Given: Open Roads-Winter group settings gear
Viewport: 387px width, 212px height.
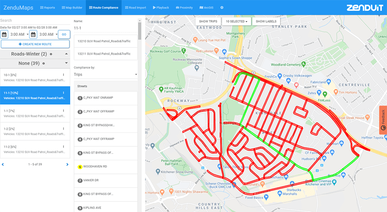Looking at the screenshot, I should tap(51, 54).
